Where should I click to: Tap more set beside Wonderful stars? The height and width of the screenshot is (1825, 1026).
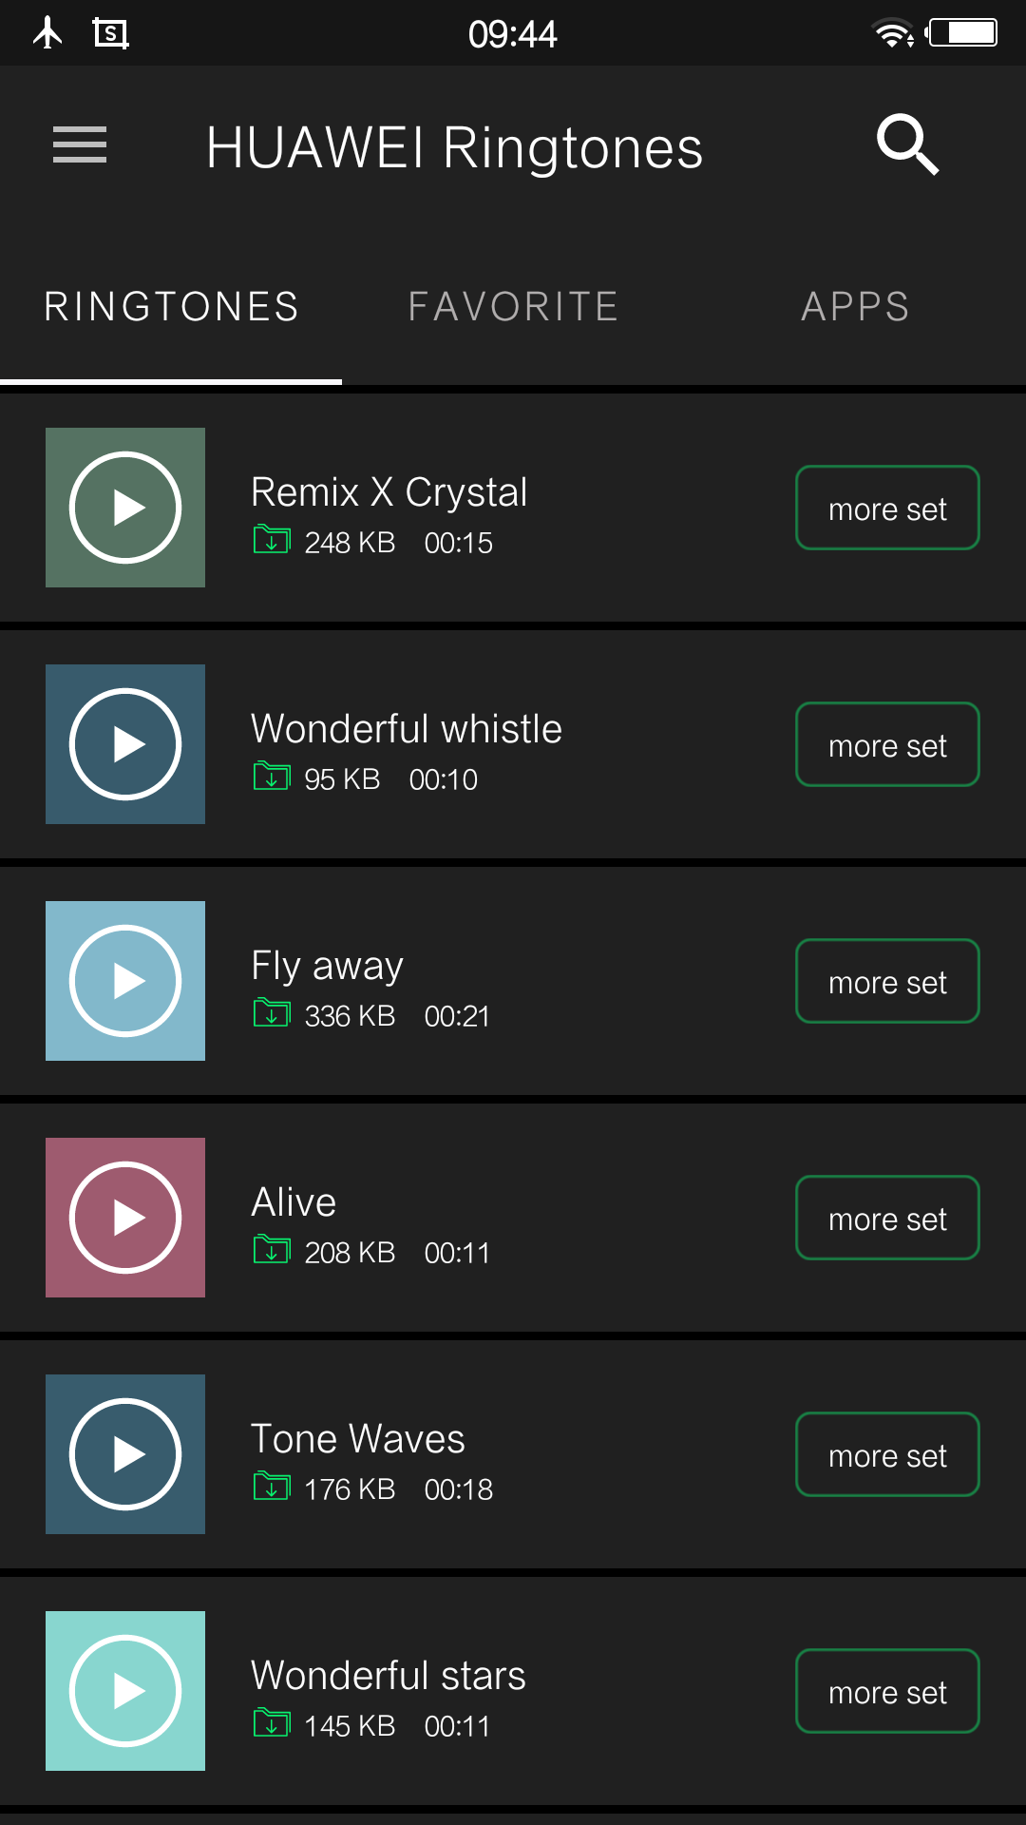tap(887, 1691)
